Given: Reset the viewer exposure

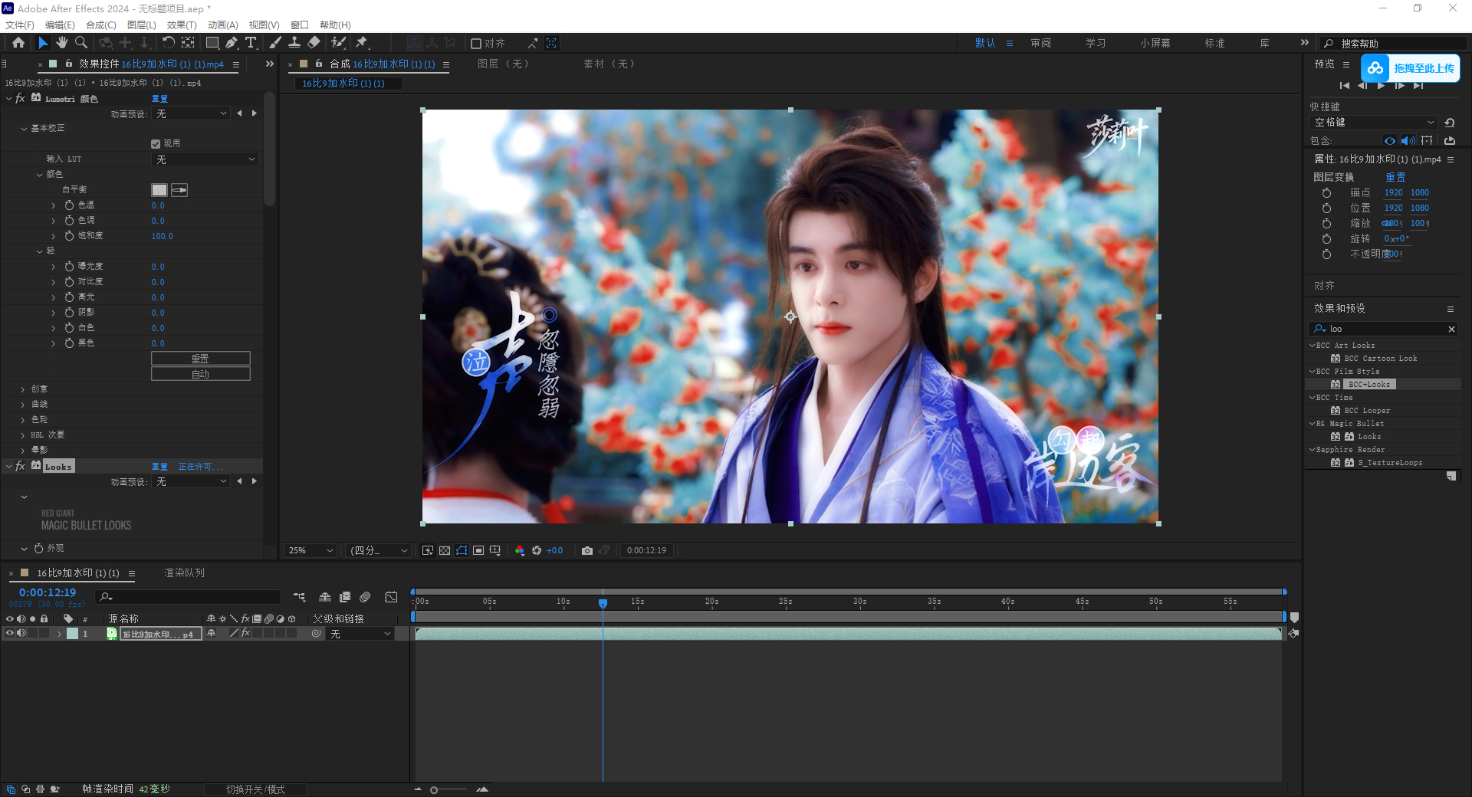Looking at the screenshot, I should point(537,550).
